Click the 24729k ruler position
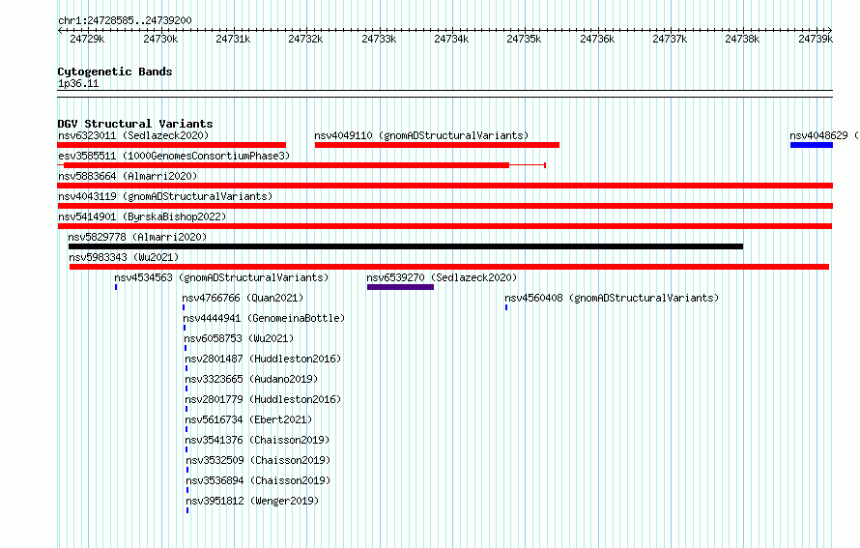The width and height of the screenshot is (860, 548). (87, 39)
